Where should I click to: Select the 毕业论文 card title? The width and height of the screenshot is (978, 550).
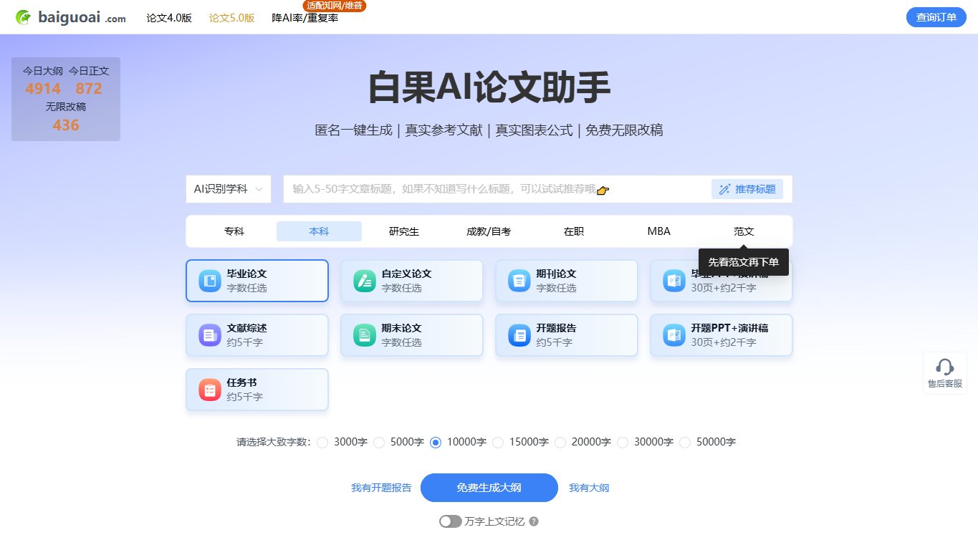(x=247, y=274)
